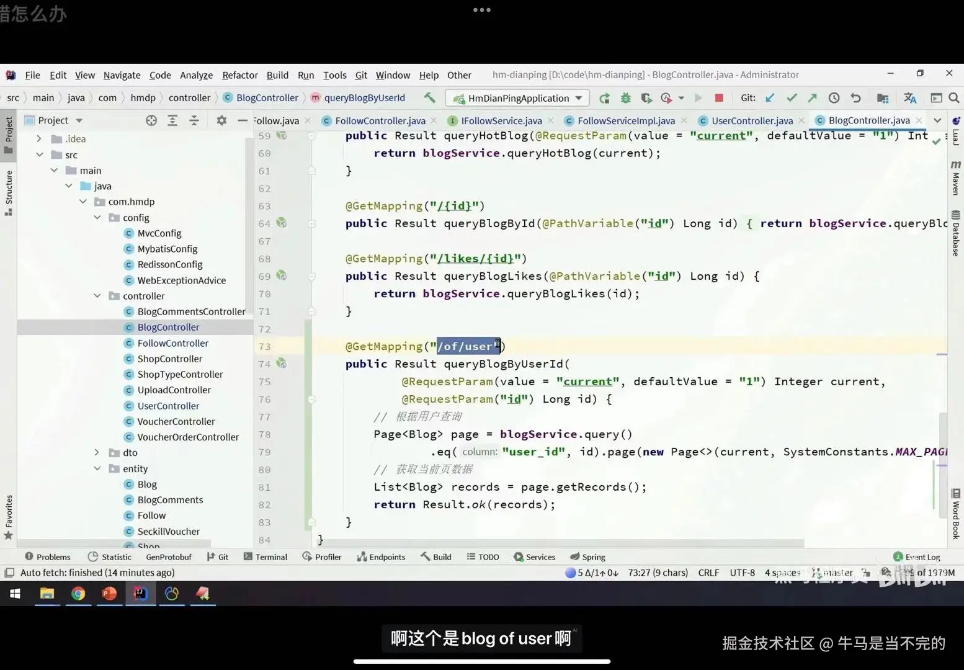Click the red Stop button

(719, 98)
